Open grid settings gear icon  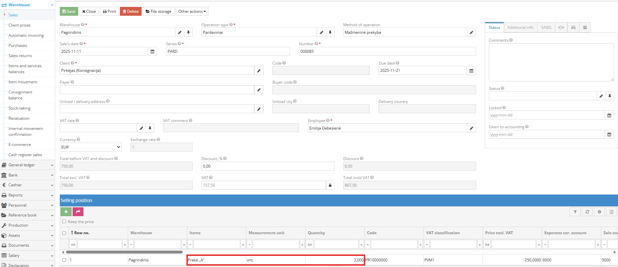click(x=599, y=212)
